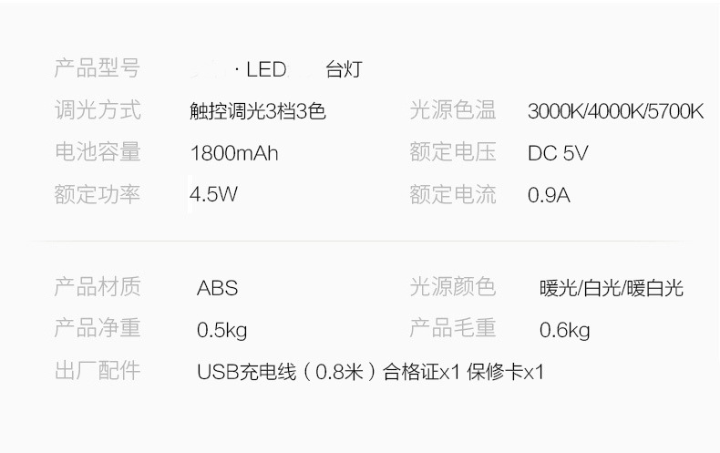Click the 额定电压 label
Screen dimensions: 720x453
[x=453, y=152]
